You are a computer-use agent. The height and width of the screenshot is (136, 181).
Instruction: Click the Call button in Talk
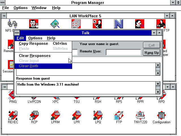coord(152,45)
